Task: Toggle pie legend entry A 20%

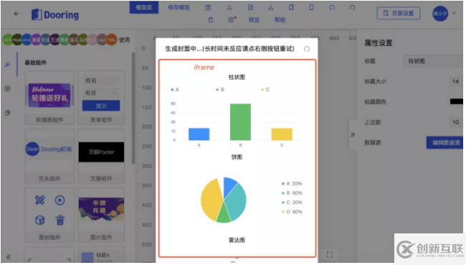Action: click(x=292, y=183)
